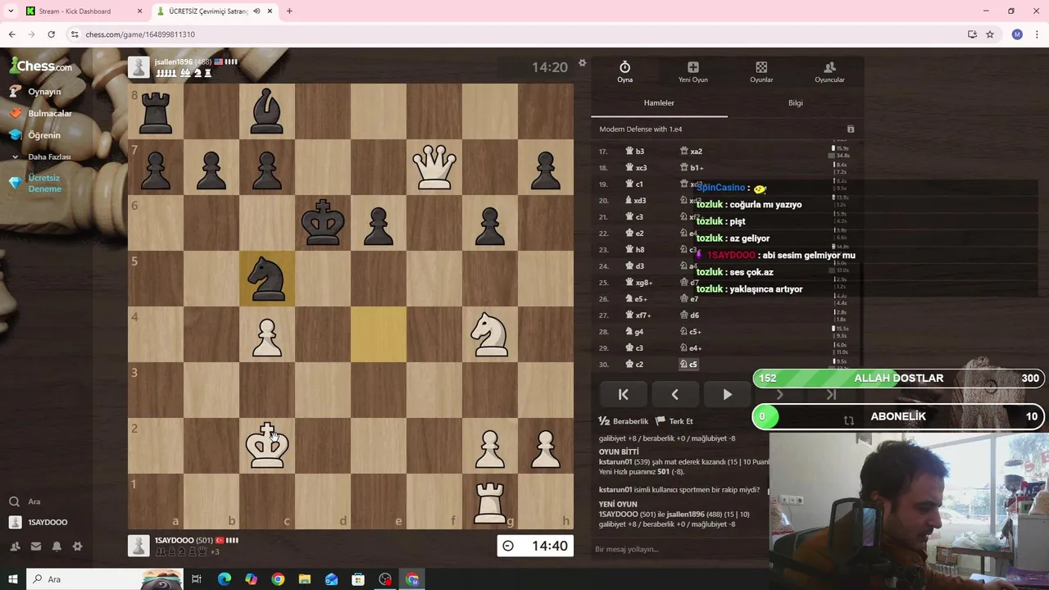The width and height of the screenshot is (1049, 590).
Task: Open Microsoft Store from taskbar
Action: (358, 579)
